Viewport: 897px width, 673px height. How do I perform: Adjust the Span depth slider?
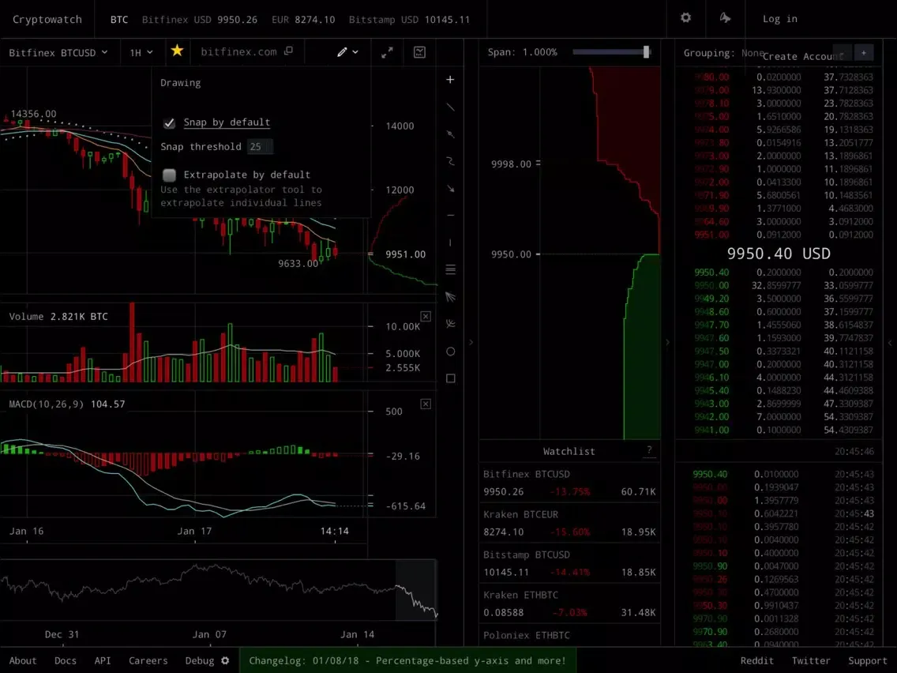(646, 52)
